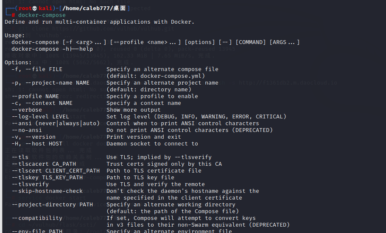This screenshot has width=386, height=233.
Task: Place cursor on the -f, --file FILE option
Action: point(37,69)
